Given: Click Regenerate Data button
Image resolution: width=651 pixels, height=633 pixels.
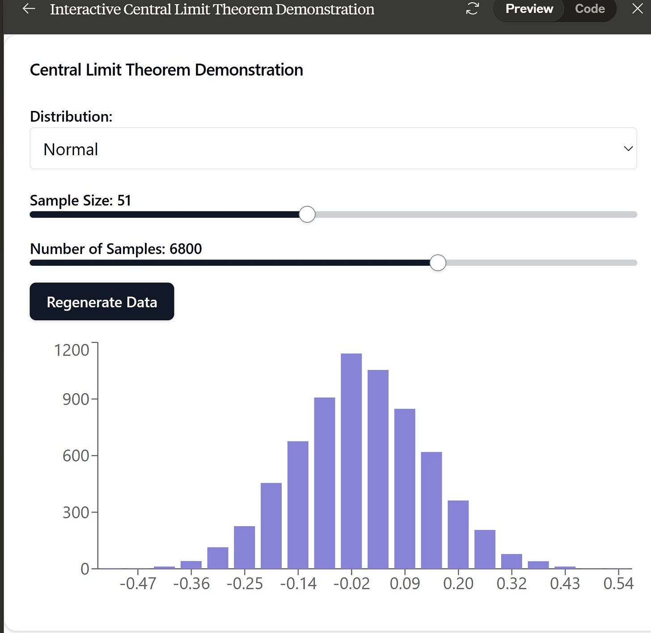Looking at the screenshot, I should pyautogui.click(x=102, y=302).
